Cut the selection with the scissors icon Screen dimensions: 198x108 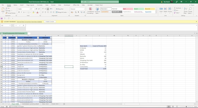pyautogui.click(x=6, y=8)
